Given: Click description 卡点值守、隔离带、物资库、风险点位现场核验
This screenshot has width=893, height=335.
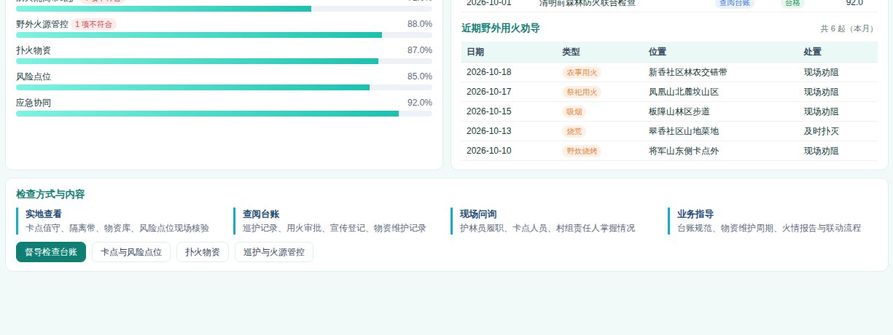Looking at the screenshot, I should click(x=117, y=228).
